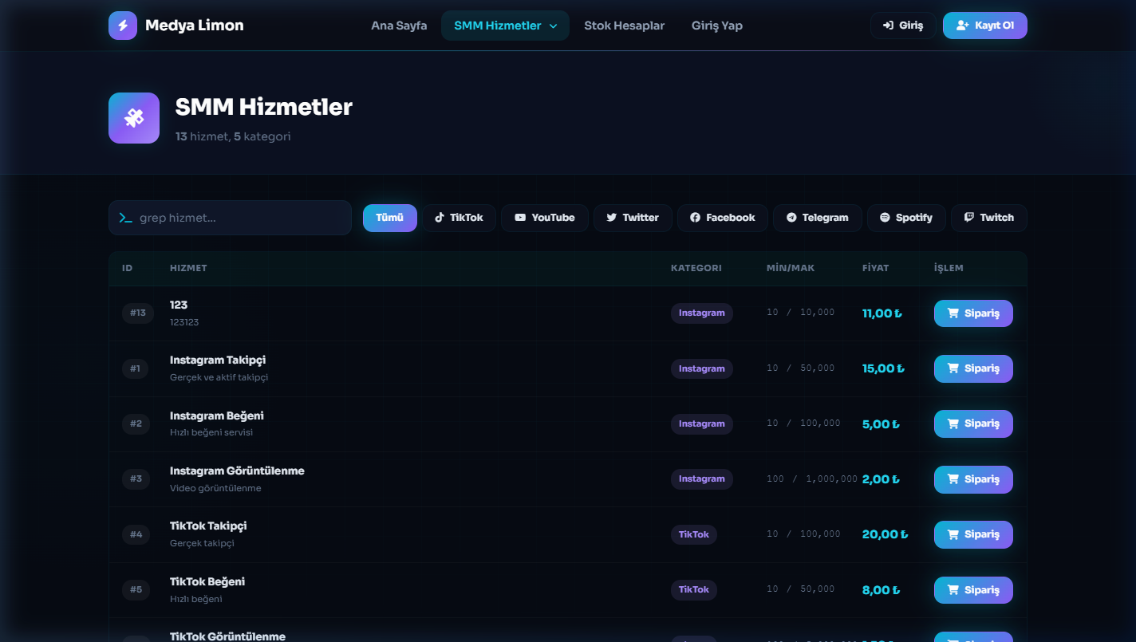Click the #5 ID badge
Image resolution: width=1136 pixels, height=642 pixels.
point(136,590)
